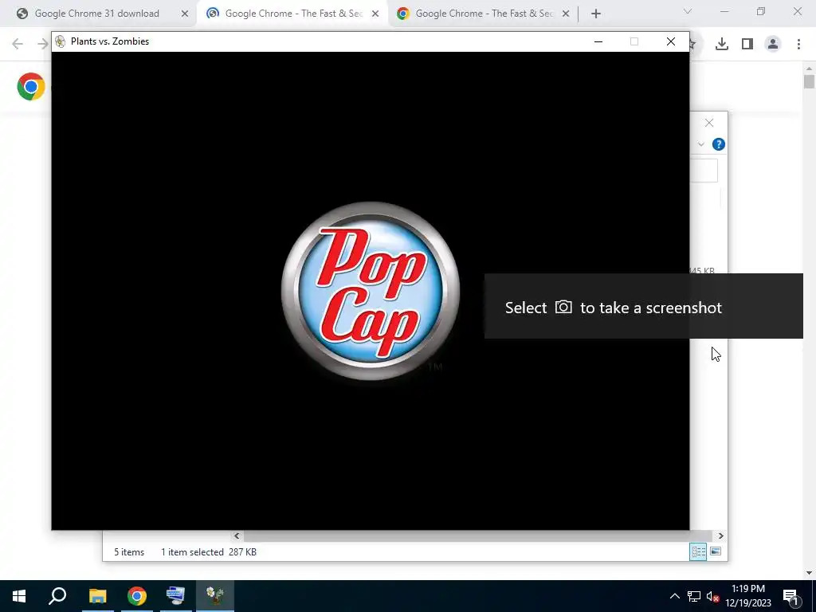Open a new Chrome tab
The height and width of the screenshot is (612, 816).
596,14
